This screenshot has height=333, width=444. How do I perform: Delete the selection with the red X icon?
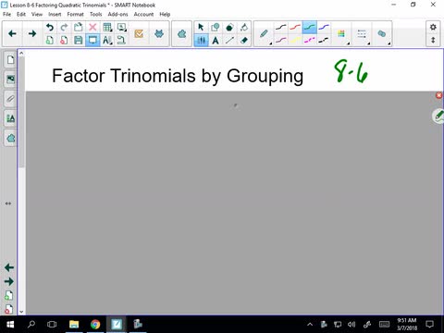[92, 28]
